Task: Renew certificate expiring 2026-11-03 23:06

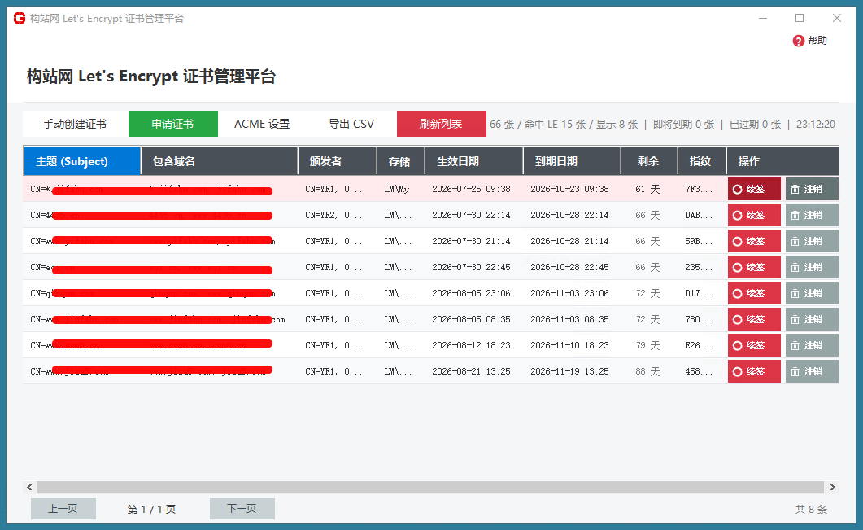Action: 754,293
